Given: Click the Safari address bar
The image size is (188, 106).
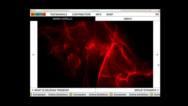Looking at the screenshot, I should click(x=95, y=10).
